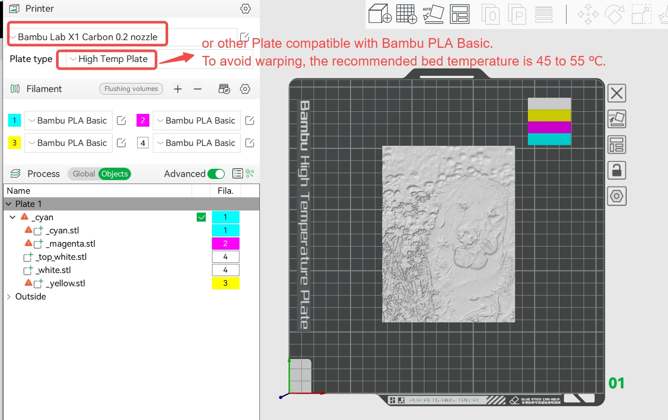Select _white.stl in the object list

point(53,270)
